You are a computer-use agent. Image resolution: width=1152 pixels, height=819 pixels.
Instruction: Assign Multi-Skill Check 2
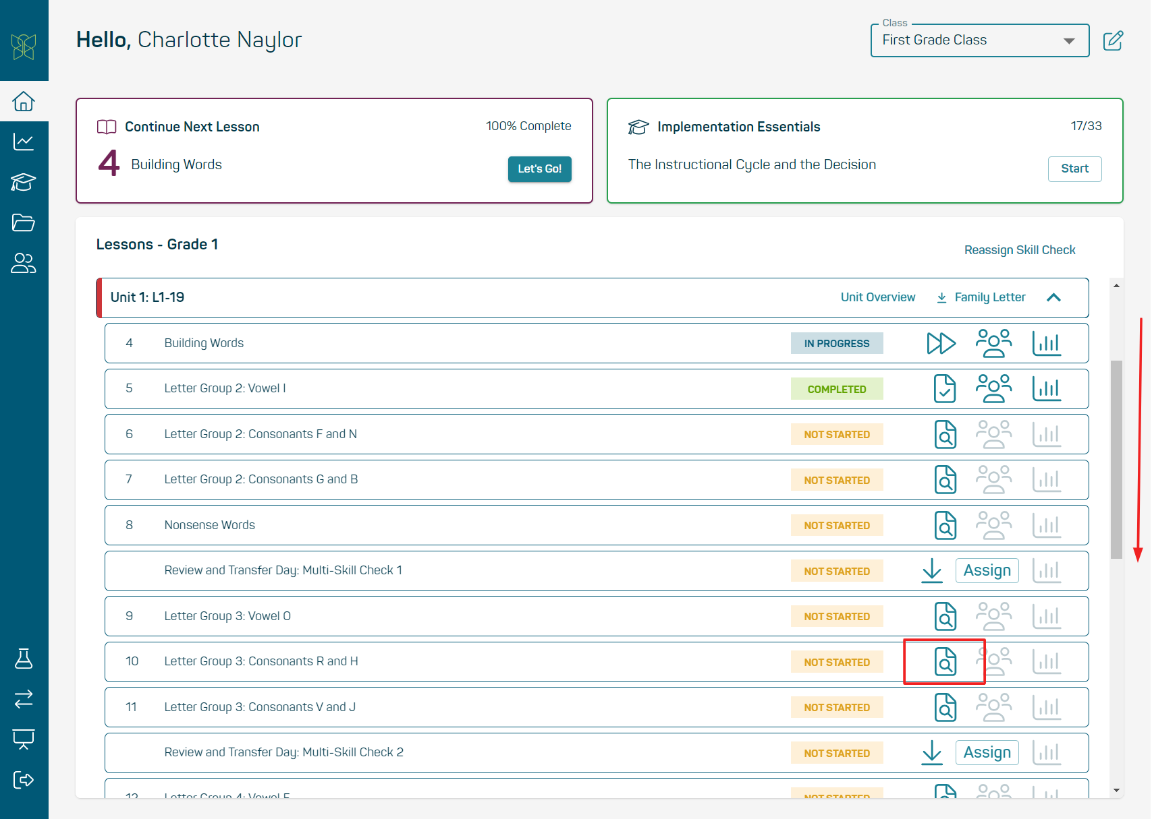pos(987,752)
